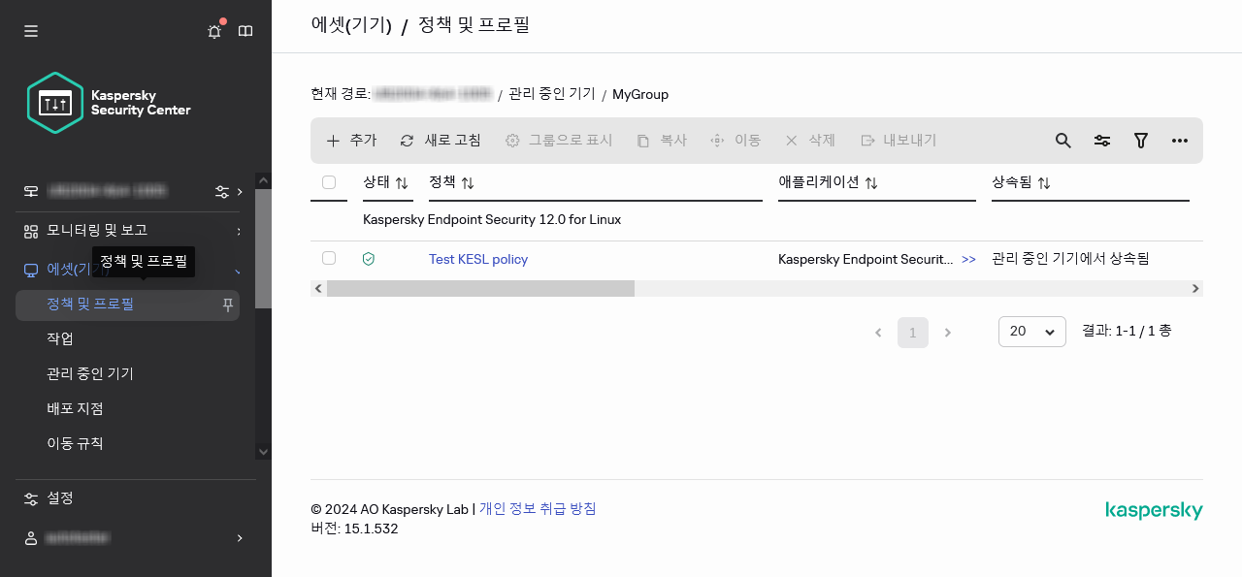Open the hamburger menu icon
Viewport: 1242px width, 577px height.
pyautogui.click(x=31, y=31)
